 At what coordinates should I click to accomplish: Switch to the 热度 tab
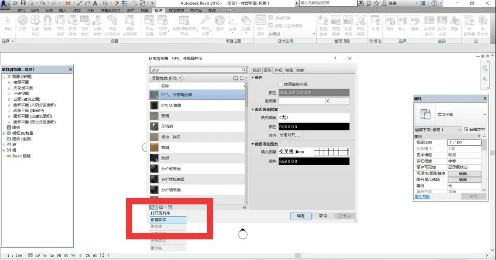pos(300,71)
